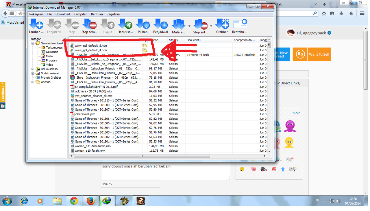
Task: Open the Pekerjaan menu
Action: (x=36, y=14)
